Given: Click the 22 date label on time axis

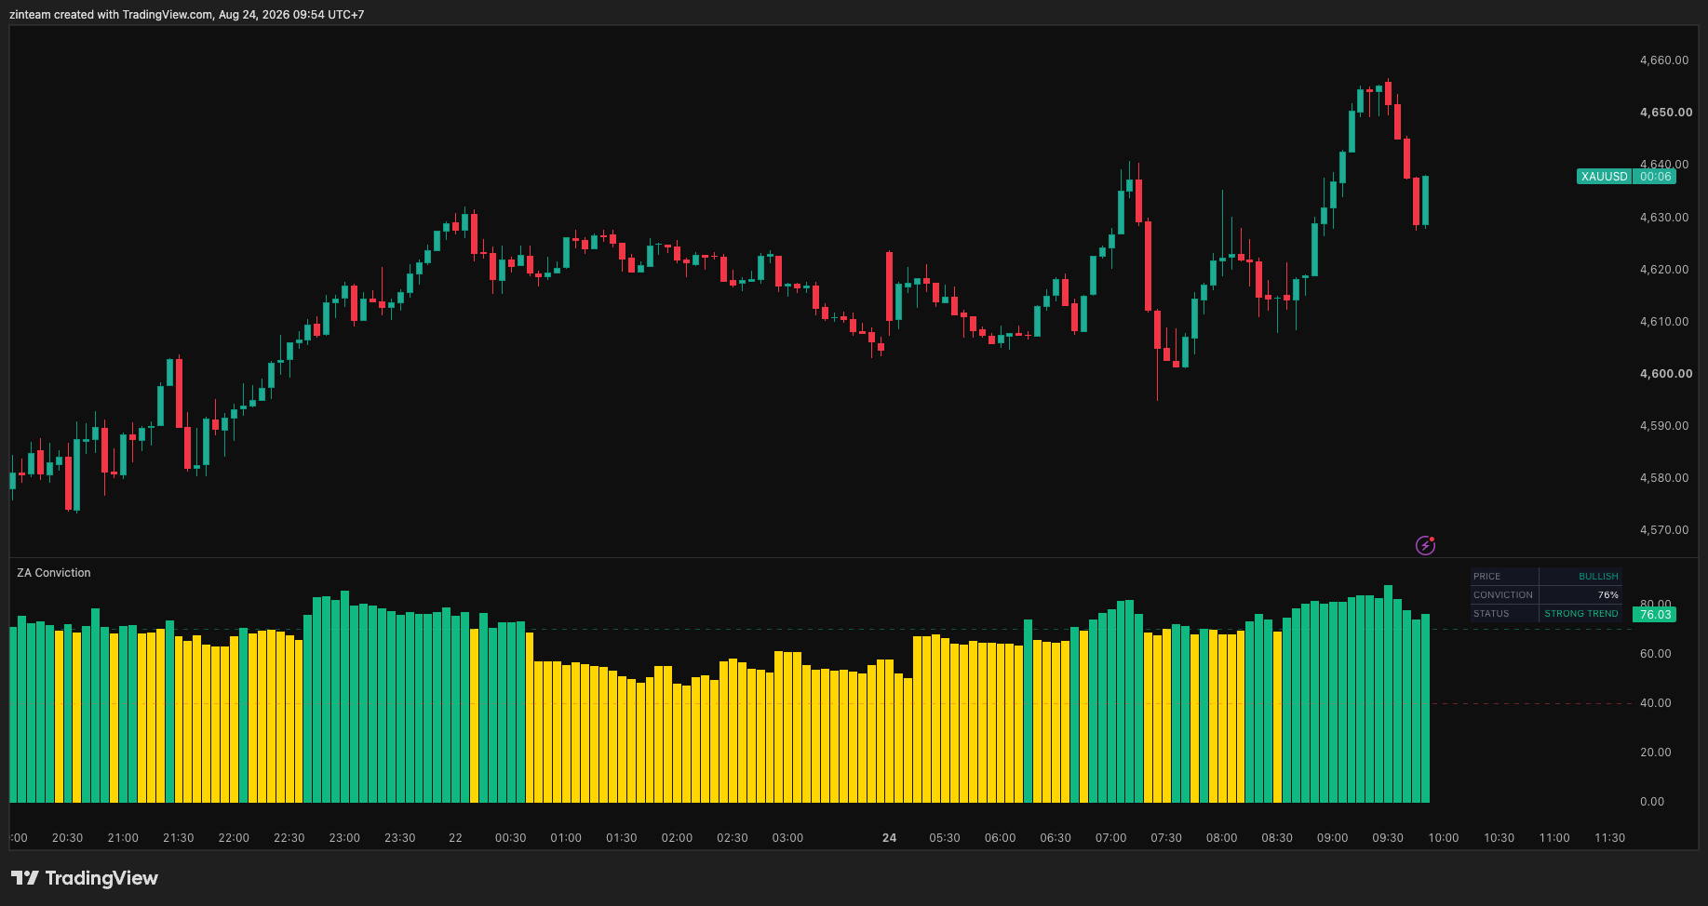Looking at the screenshot, I should [x=455, y=838].
